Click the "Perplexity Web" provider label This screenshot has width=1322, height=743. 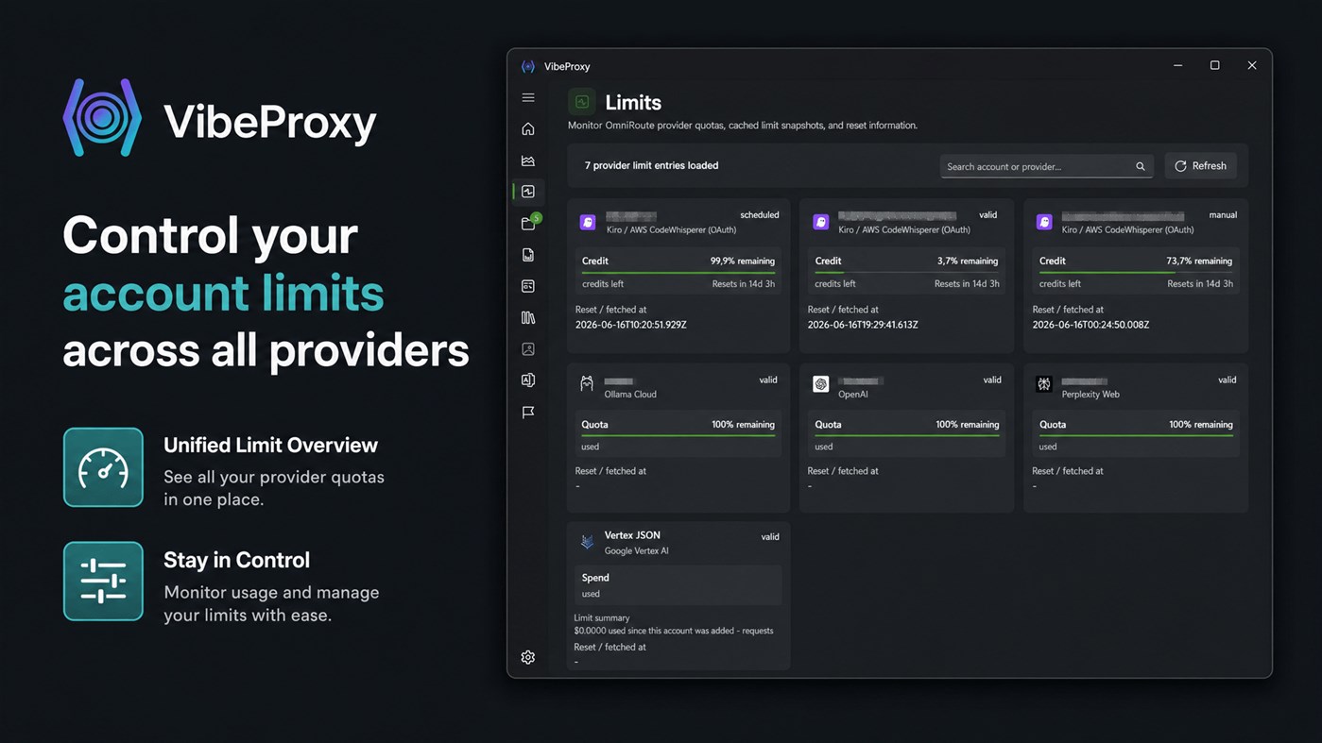click(1090, 395)
